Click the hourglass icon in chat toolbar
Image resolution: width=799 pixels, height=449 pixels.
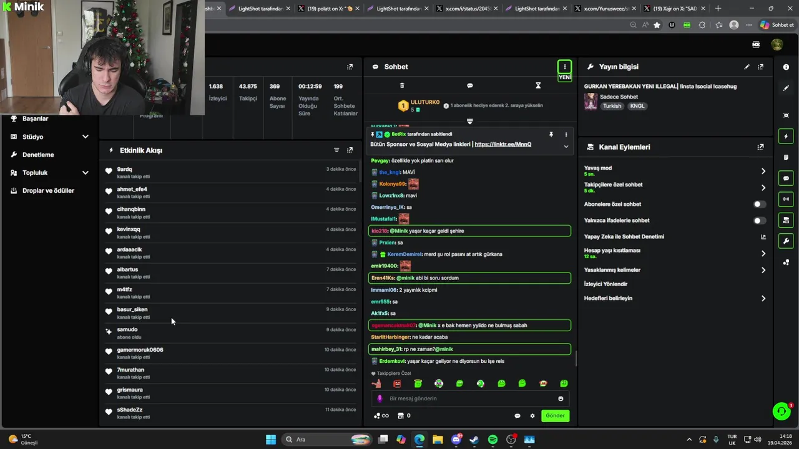[538, 85]
